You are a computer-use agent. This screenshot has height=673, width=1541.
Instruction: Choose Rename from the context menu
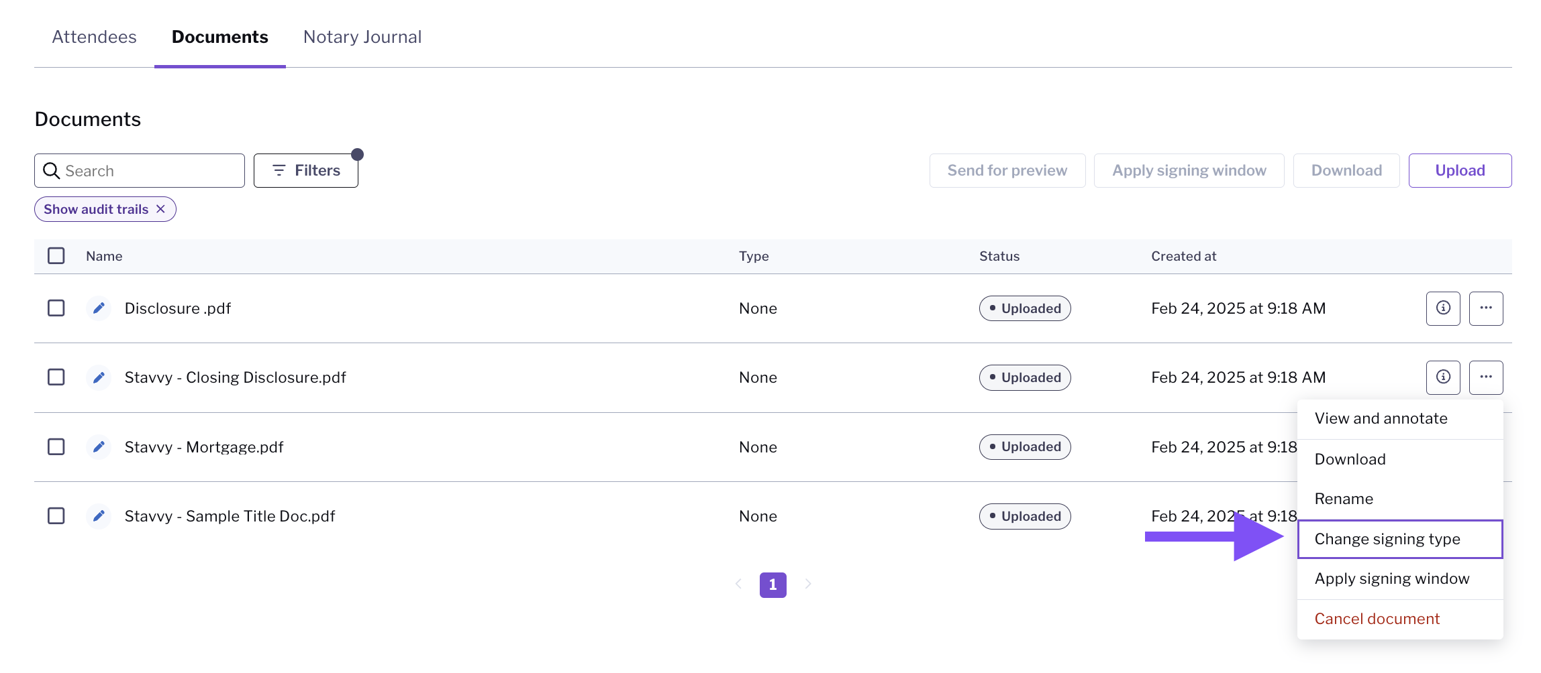[1400, 499]
